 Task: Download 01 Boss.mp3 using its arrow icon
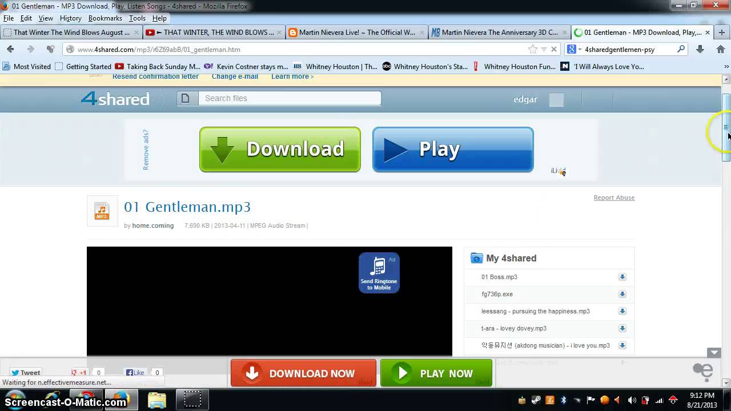(x=622, y=277)
